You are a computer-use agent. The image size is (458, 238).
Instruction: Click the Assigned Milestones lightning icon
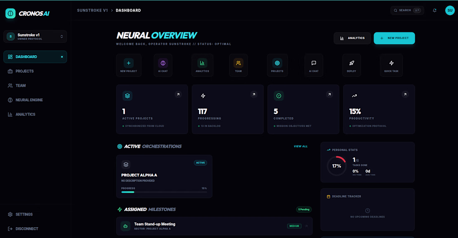coord(120,209)
